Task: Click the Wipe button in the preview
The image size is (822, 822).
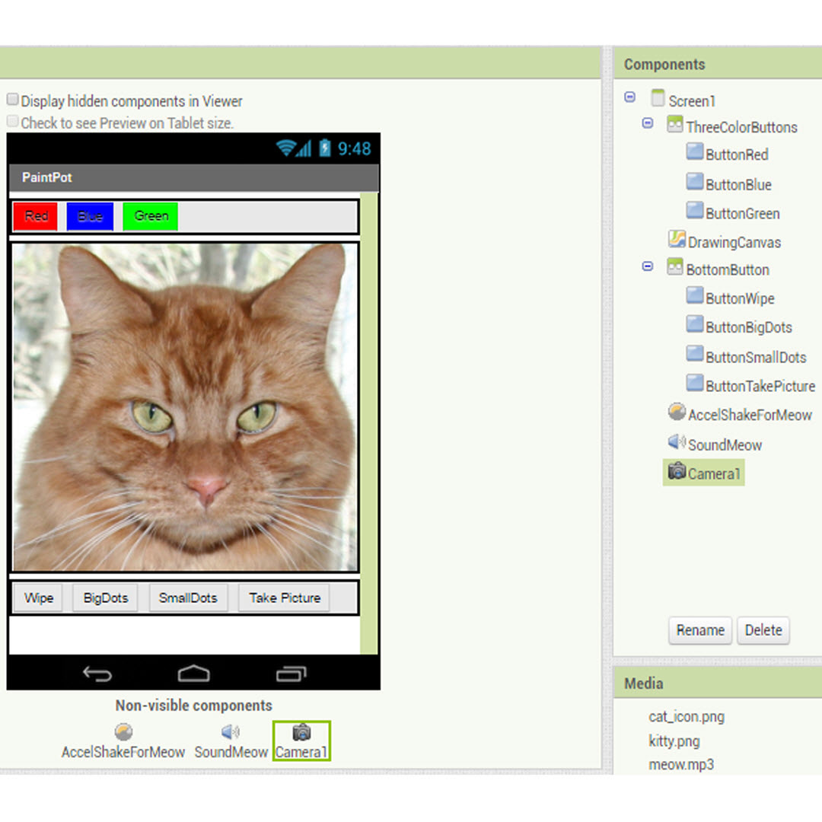Action: 38,597
